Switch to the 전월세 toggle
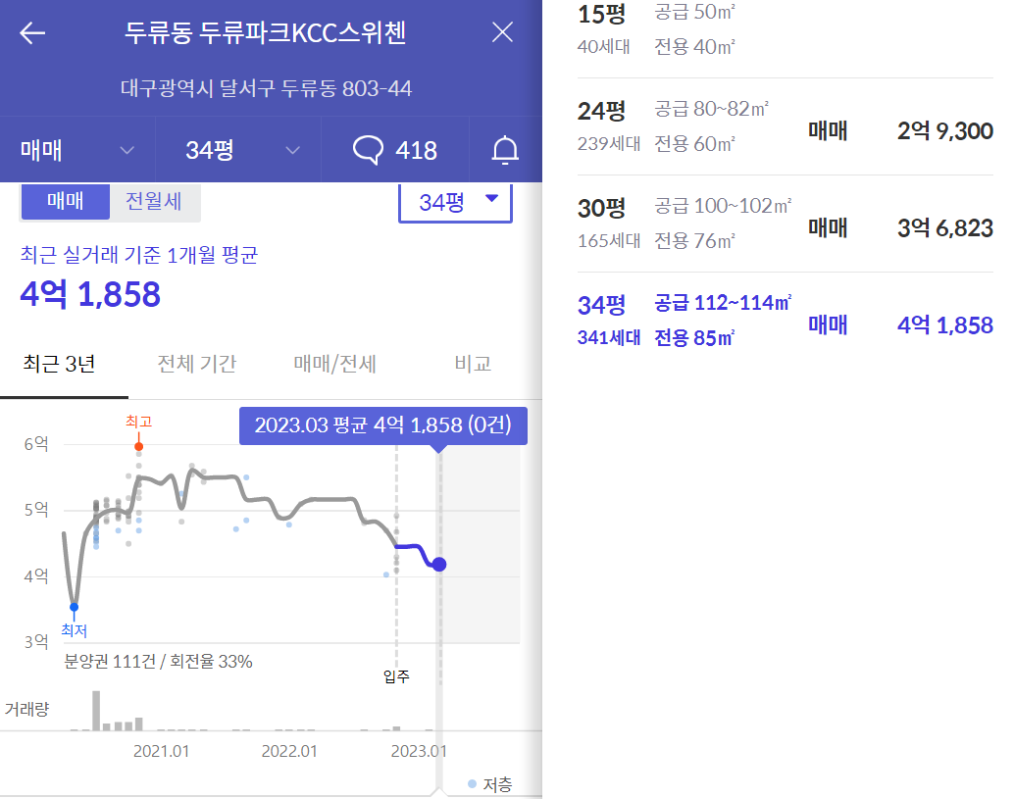 tap(154, 201)
